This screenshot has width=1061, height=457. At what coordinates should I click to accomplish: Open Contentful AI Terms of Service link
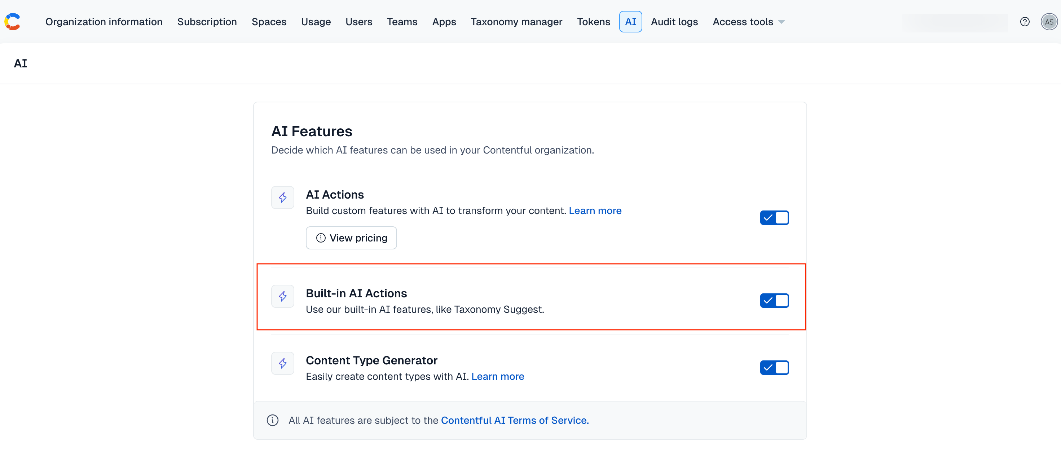coord(514,420)
